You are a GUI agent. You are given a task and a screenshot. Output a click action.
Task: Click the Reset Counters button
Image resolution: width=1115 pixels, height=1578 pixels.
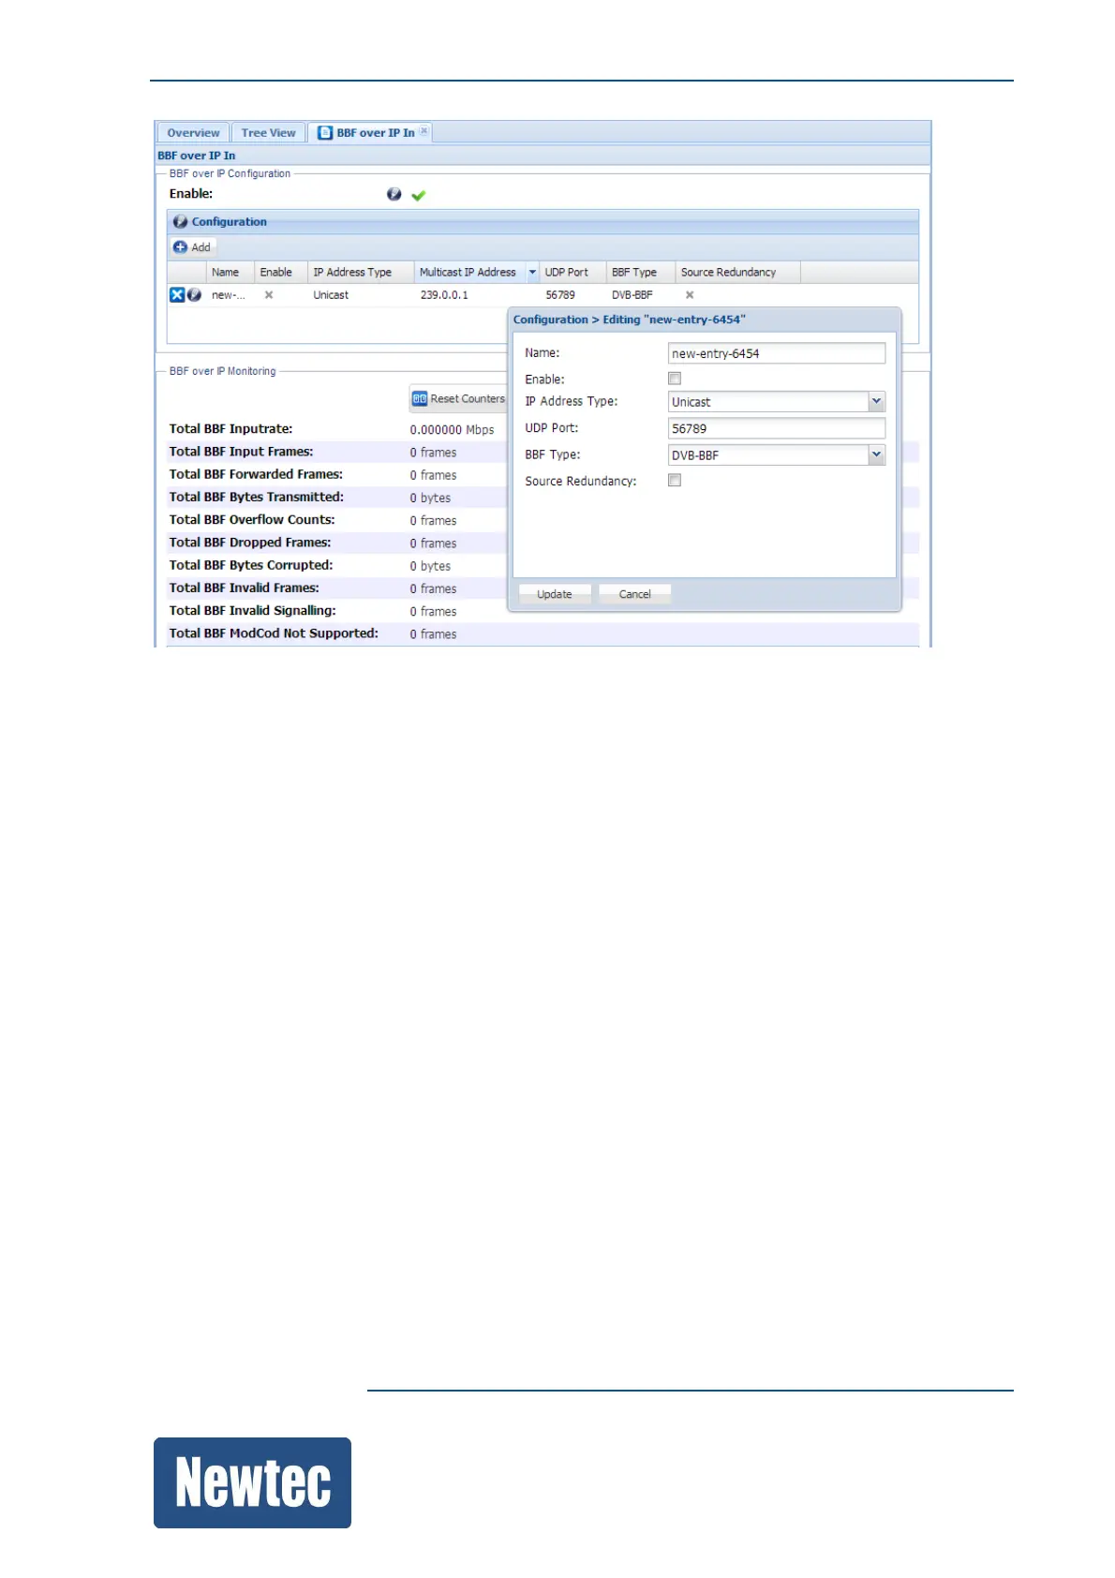point(458,399)
